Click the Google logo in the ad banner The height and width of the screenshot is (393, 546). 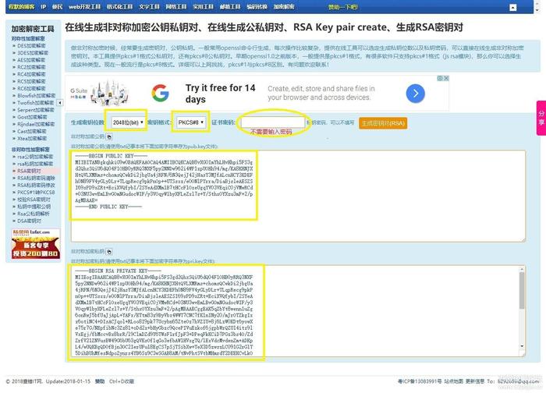pos(160,93)
